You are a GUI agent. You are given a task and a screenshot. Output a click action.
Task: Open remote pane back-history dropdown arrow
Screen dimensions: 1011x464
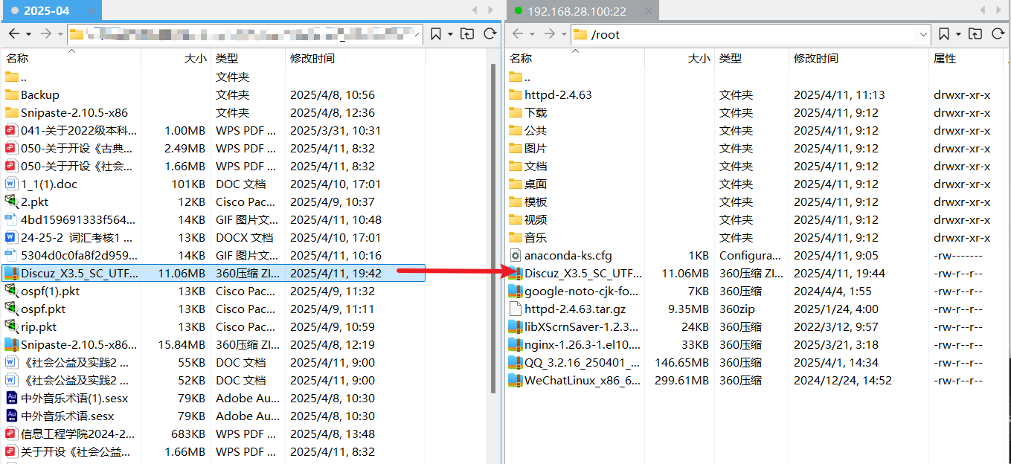tap(532, 34)
